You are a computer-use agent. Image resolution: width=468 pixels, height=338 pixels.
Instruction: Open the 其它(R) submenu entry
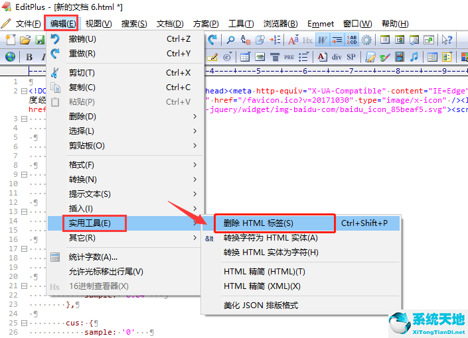click(125, 238)
